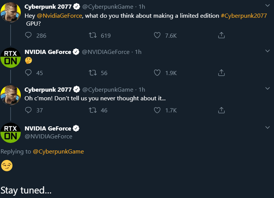
Task: Open @CyberpunkGame link in Replying to line
Action: [58, 152]
